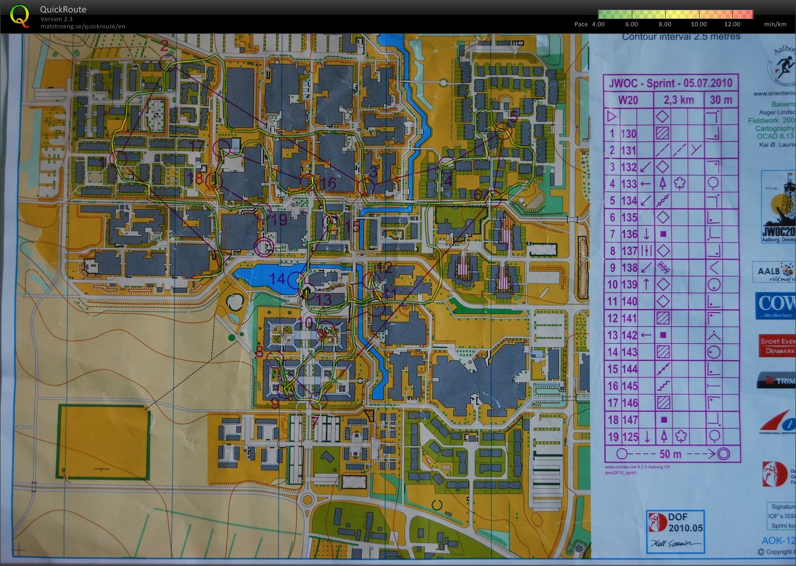The height and width of the screenshot is (566, 796).
Task: Click control code 145 in the table
Action: (629, 386)
